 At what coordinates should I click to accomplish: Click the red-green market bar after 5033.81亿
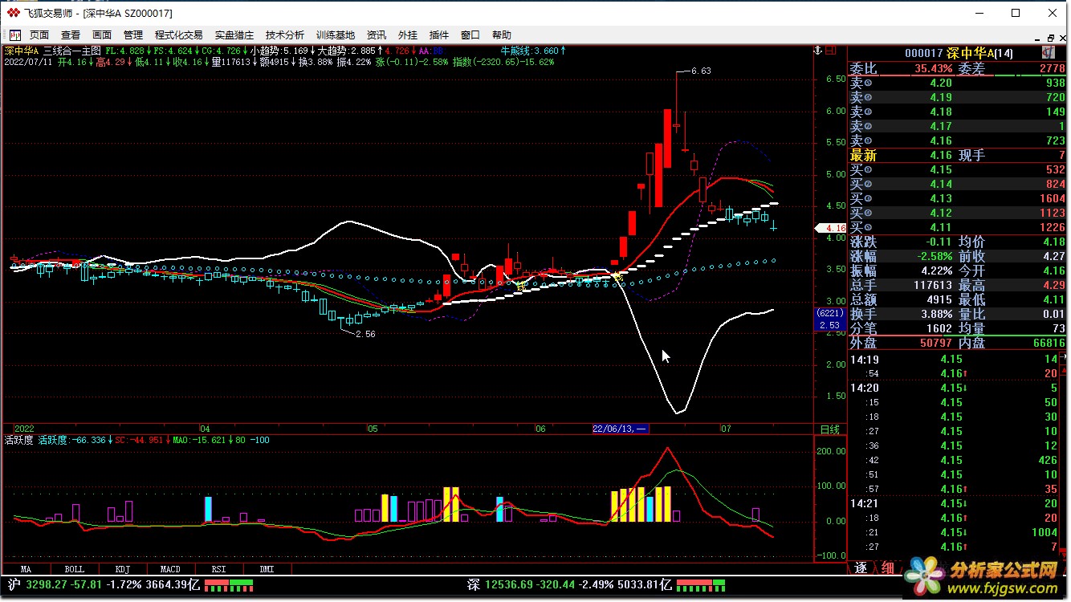click(x=701, y=585)
